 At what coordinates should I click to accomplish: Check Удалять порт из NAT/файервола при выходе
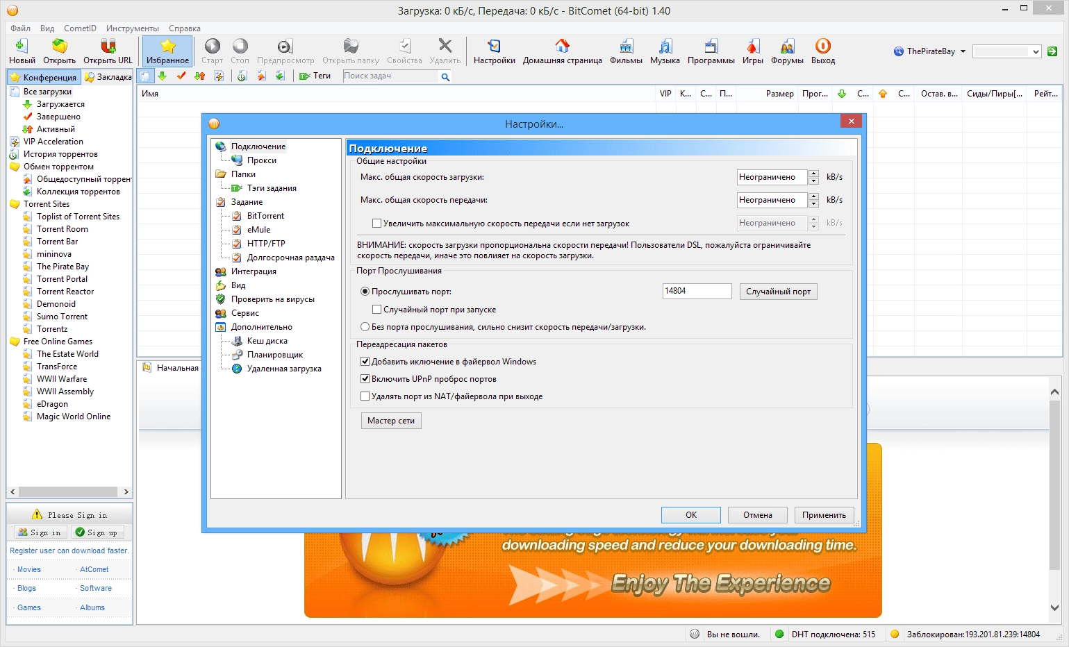click(365, 396)
